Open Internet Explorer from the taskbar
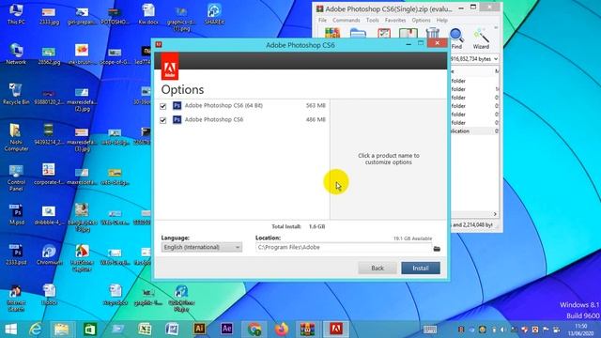The height and width of the screenshot is (338, 601). pos(36,330)
